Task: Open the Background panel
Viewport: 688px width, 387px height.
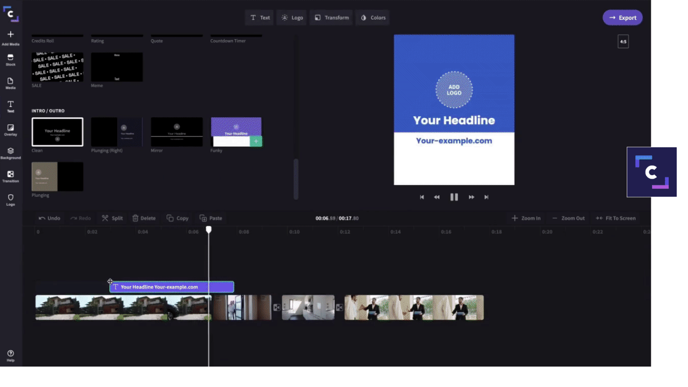Action: (x=11, y=153)
